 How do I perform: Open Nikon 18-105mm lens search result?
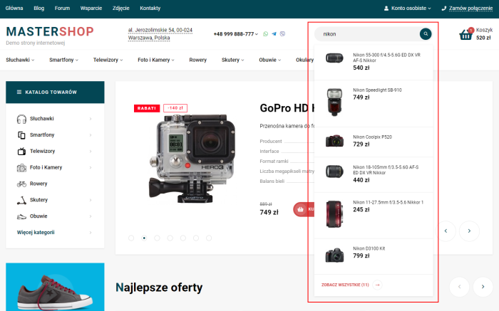pyautogui.click(x=374, y=174)
